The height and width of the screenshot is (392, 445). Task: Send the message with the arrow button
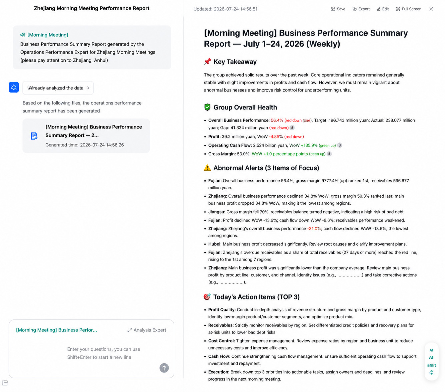164,368
